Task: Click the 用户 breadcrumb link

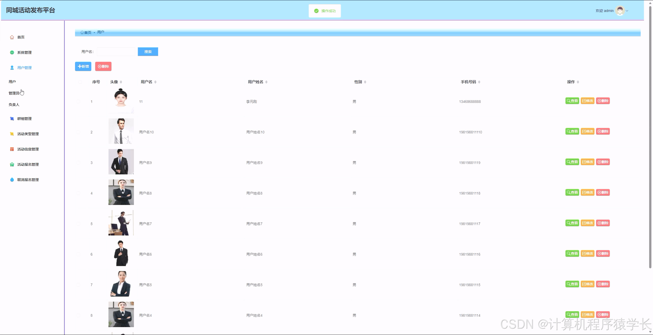Action: click(x=101, y=32)
